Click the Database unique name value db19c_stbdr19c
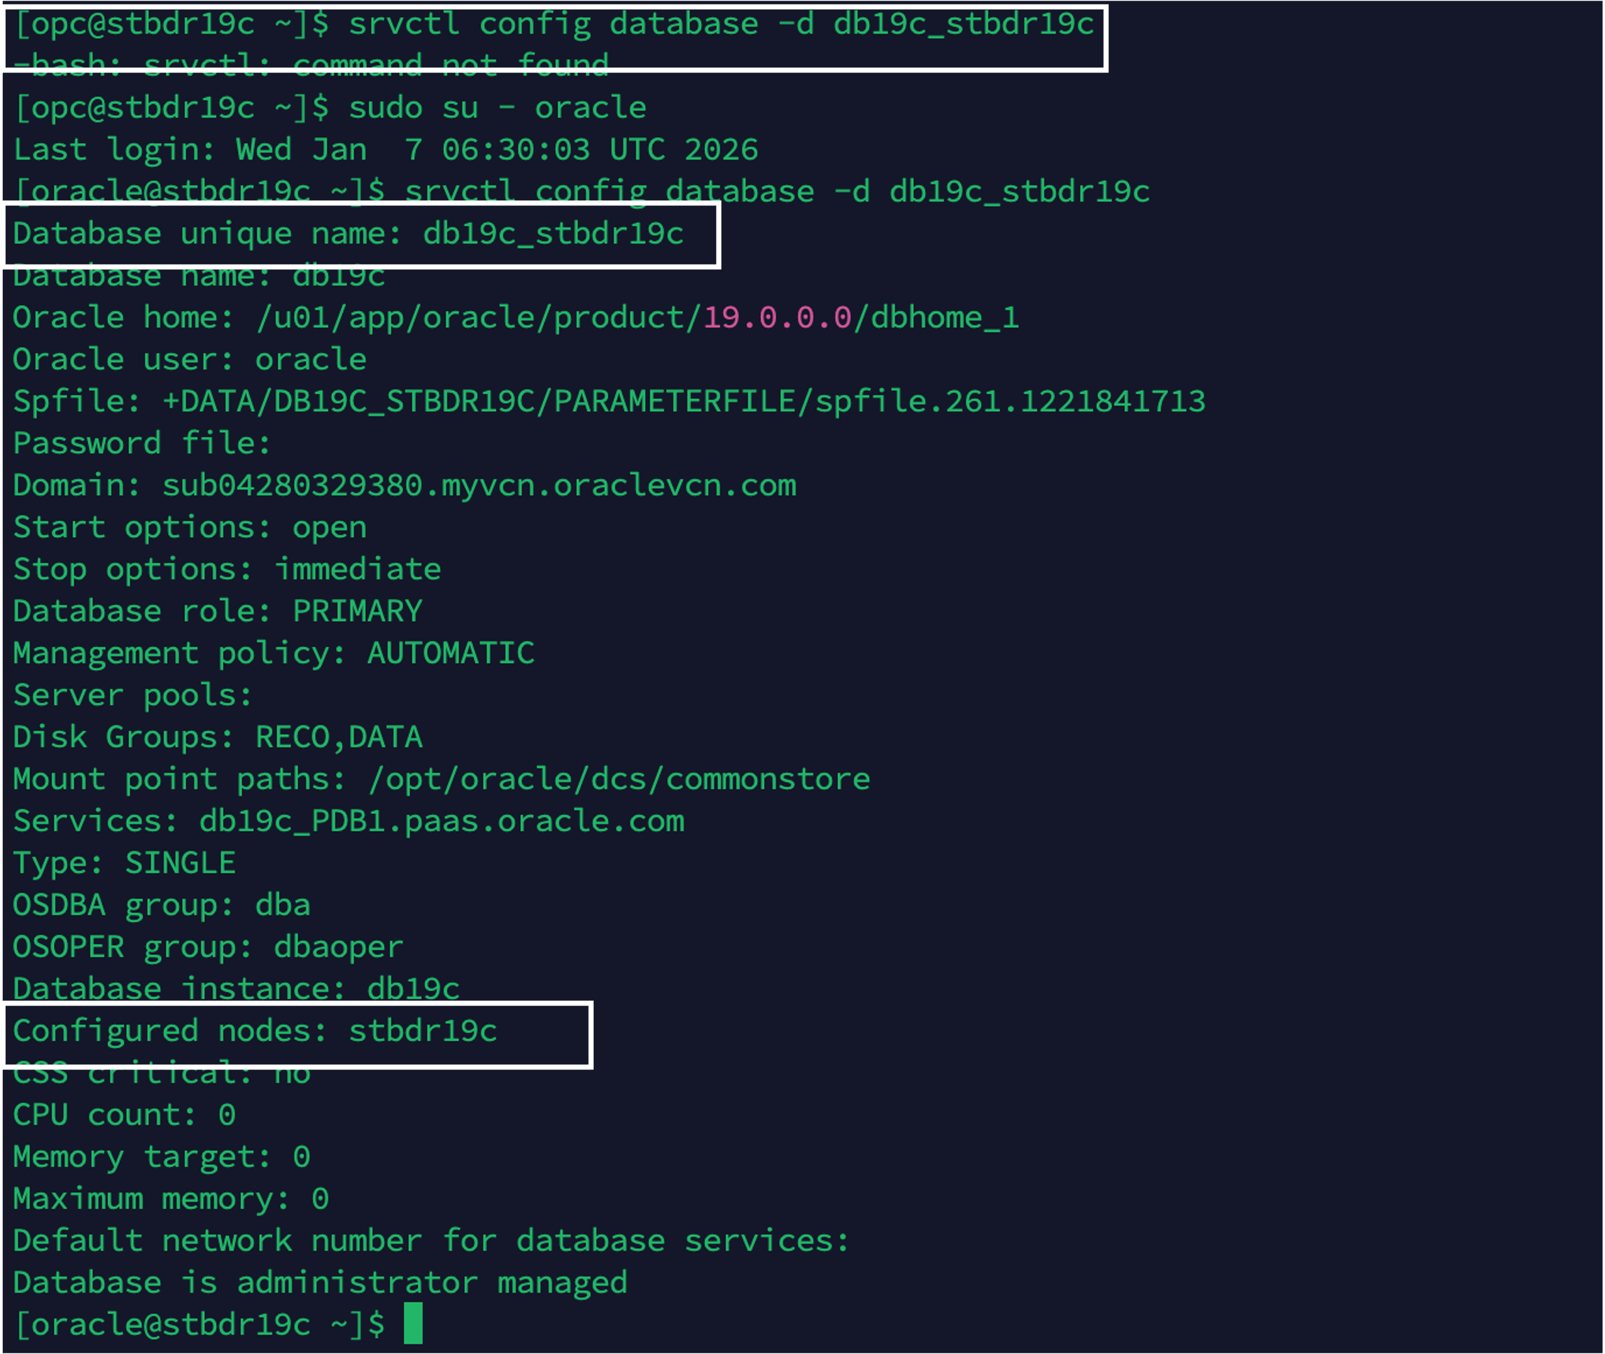The height and width of the screenshot is (1354, 1605). tap(553, 233)
